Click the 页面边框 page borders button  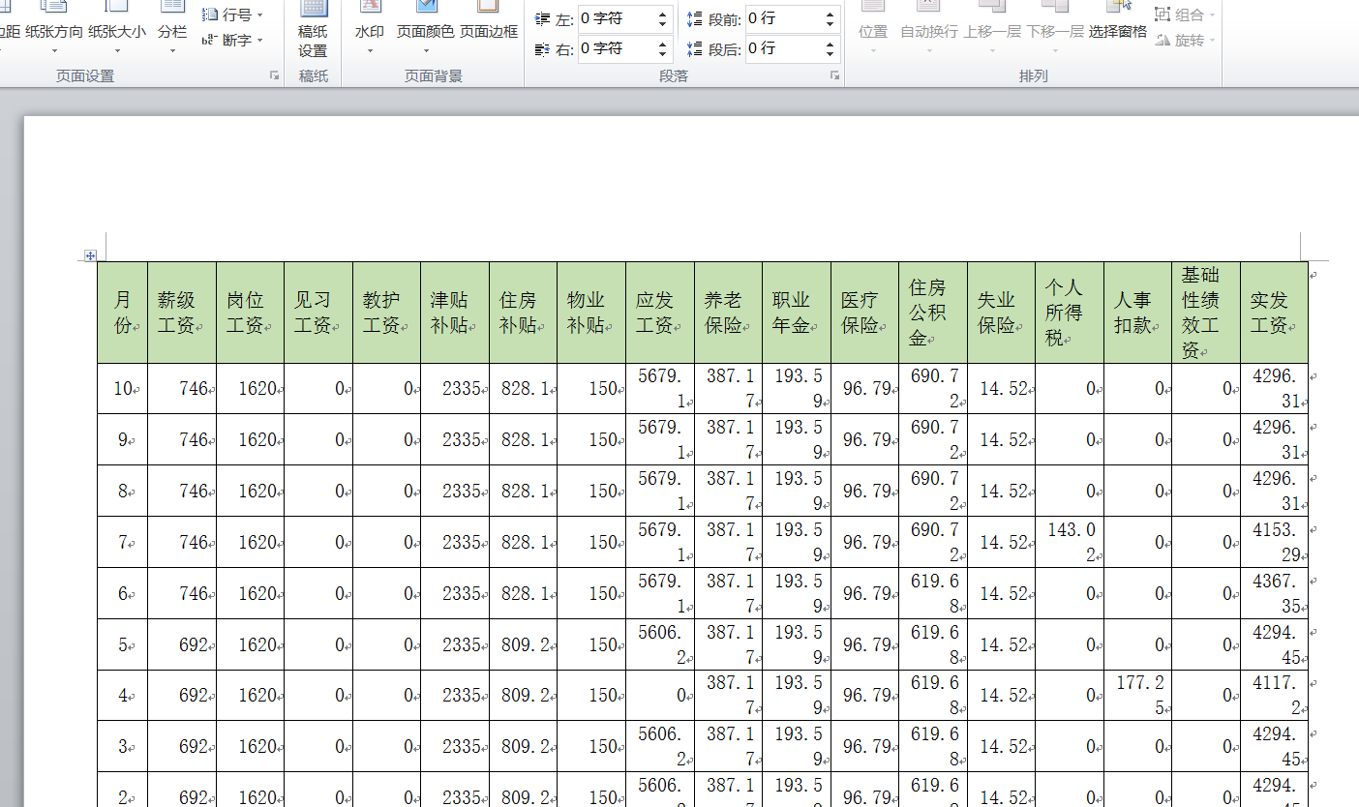488,28
